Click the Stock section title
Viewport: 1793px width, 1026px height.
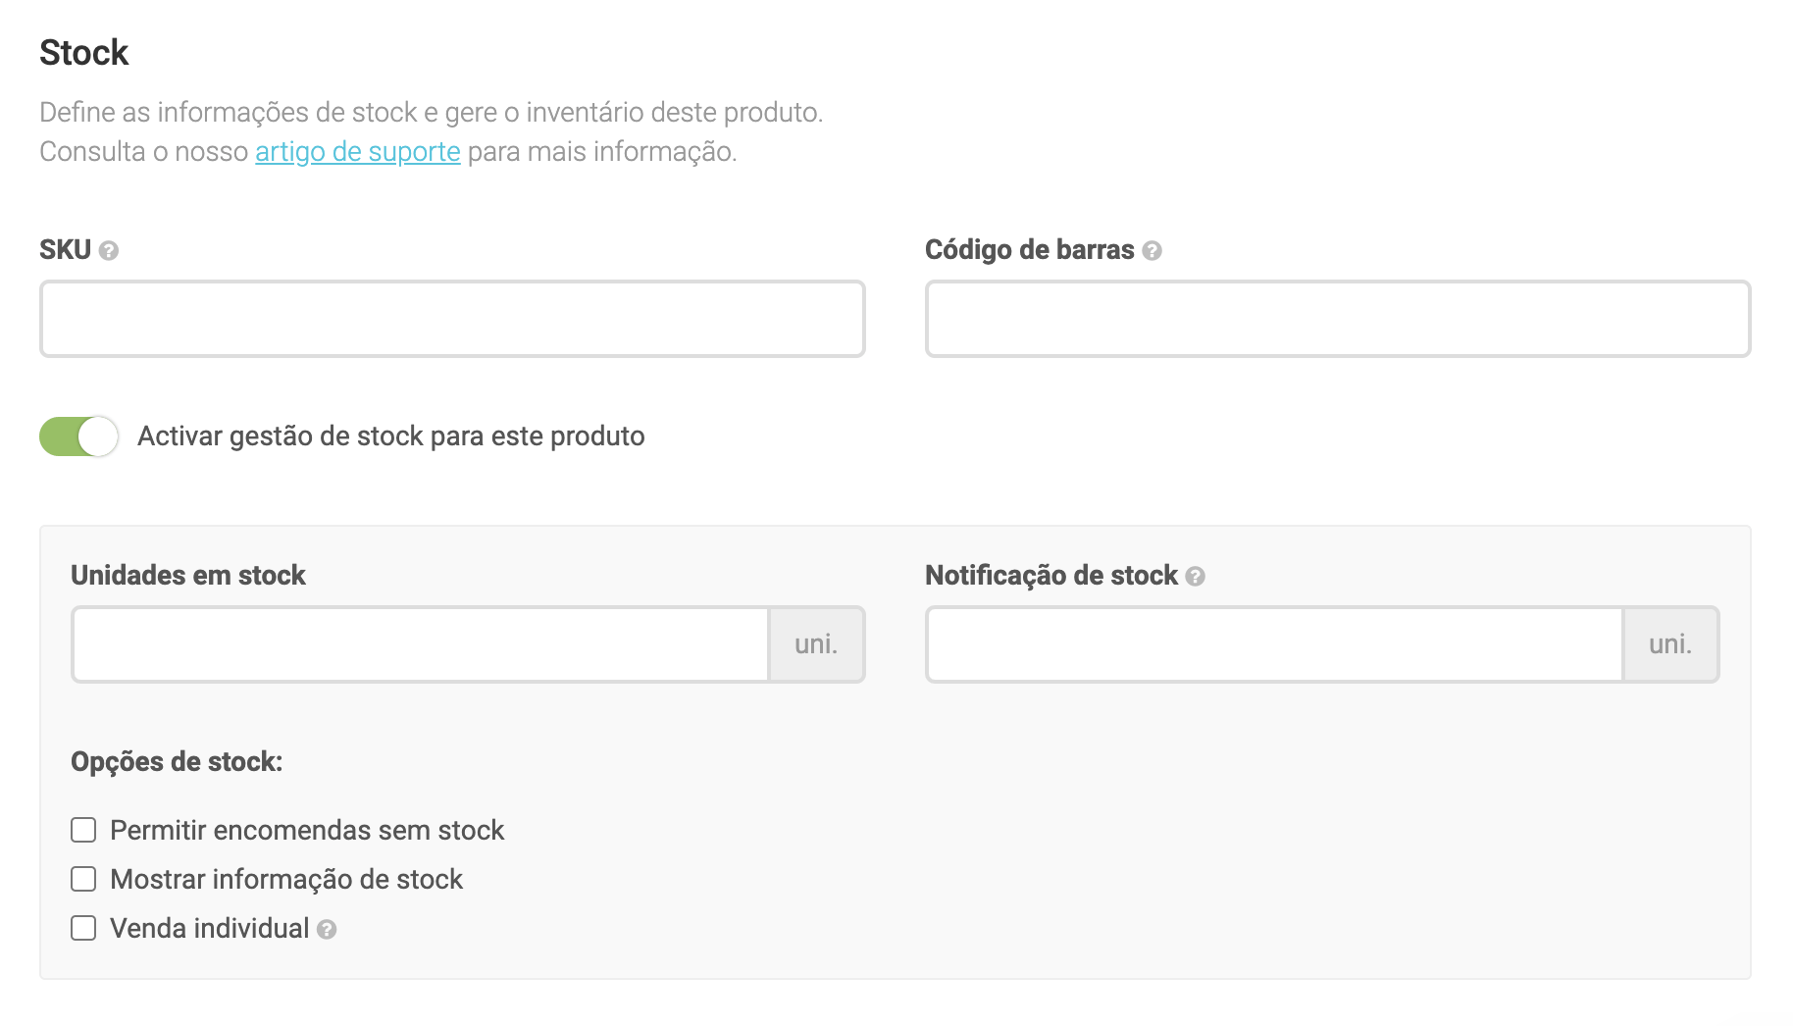point(84,53)
